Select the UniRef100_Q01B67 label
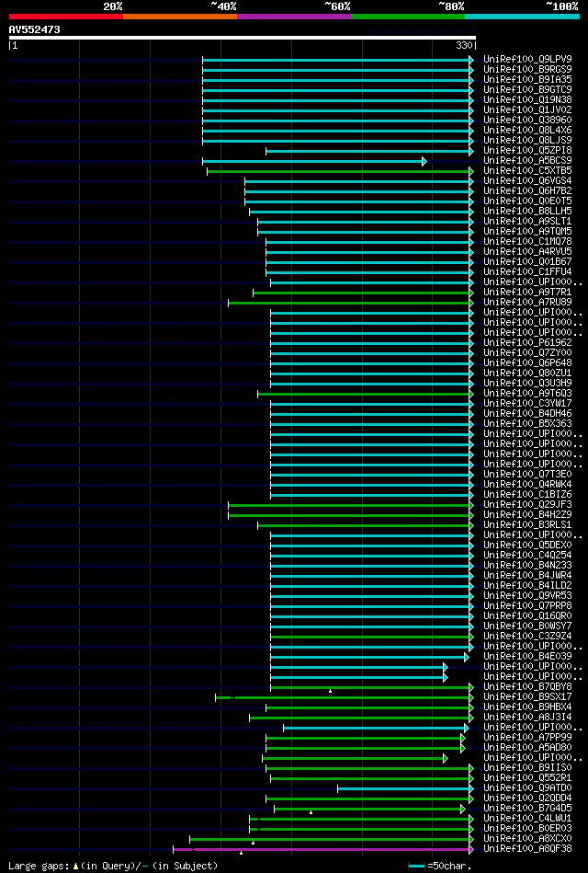Screen dimensions: 588x873 tap(527, 261)
